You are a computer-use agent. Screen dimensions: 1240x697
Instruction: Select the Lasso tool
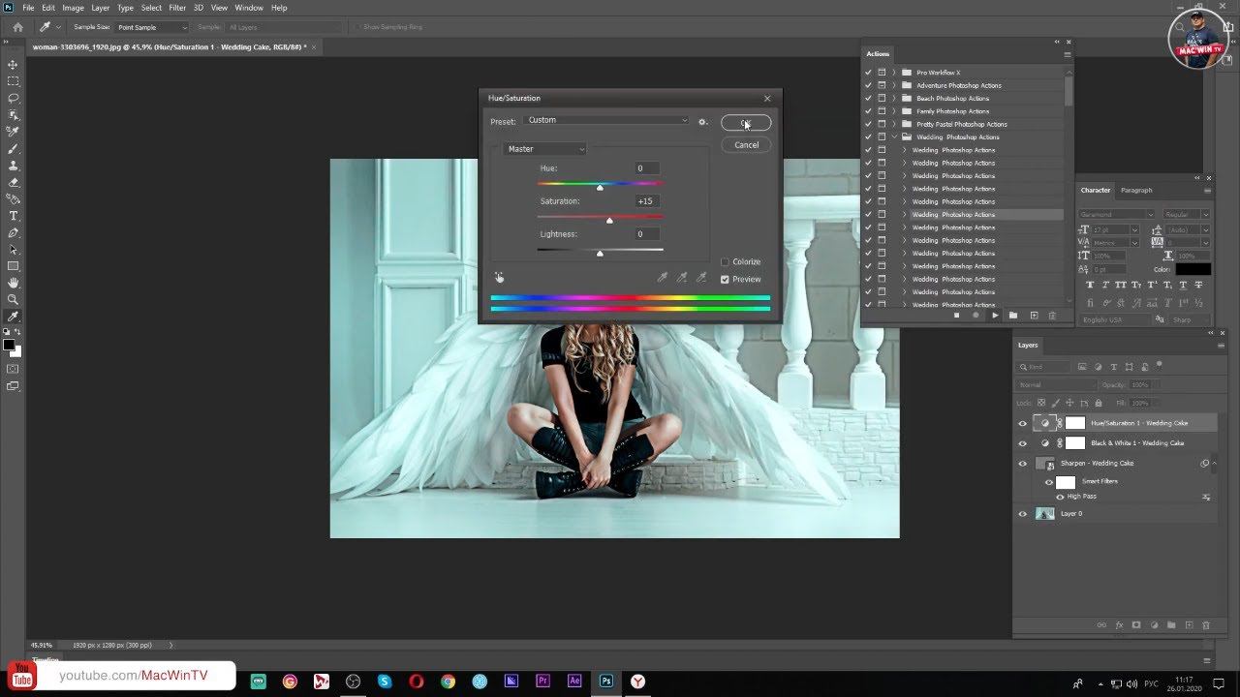[x=13, y=99]
